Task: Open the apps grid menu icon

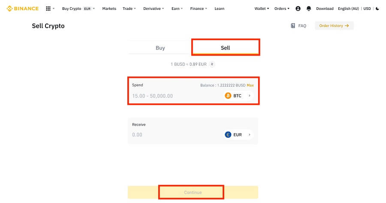Action: (x=48, y=9)
